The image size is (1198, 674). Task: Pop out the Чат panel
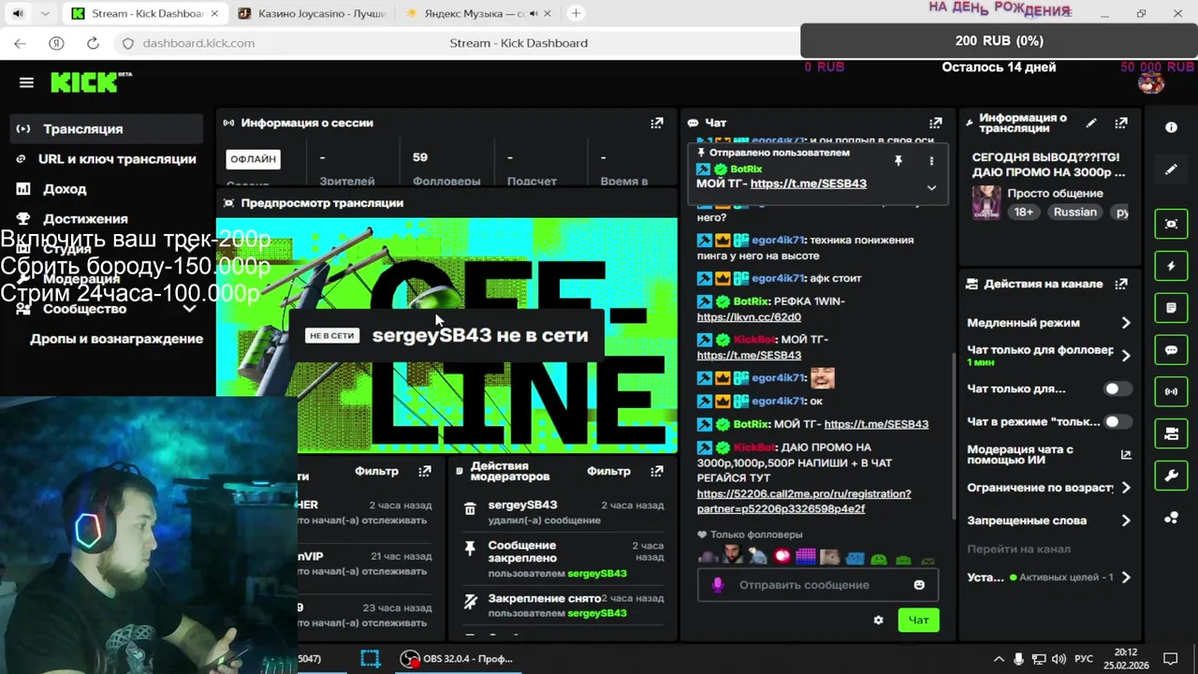pos(935,123)
